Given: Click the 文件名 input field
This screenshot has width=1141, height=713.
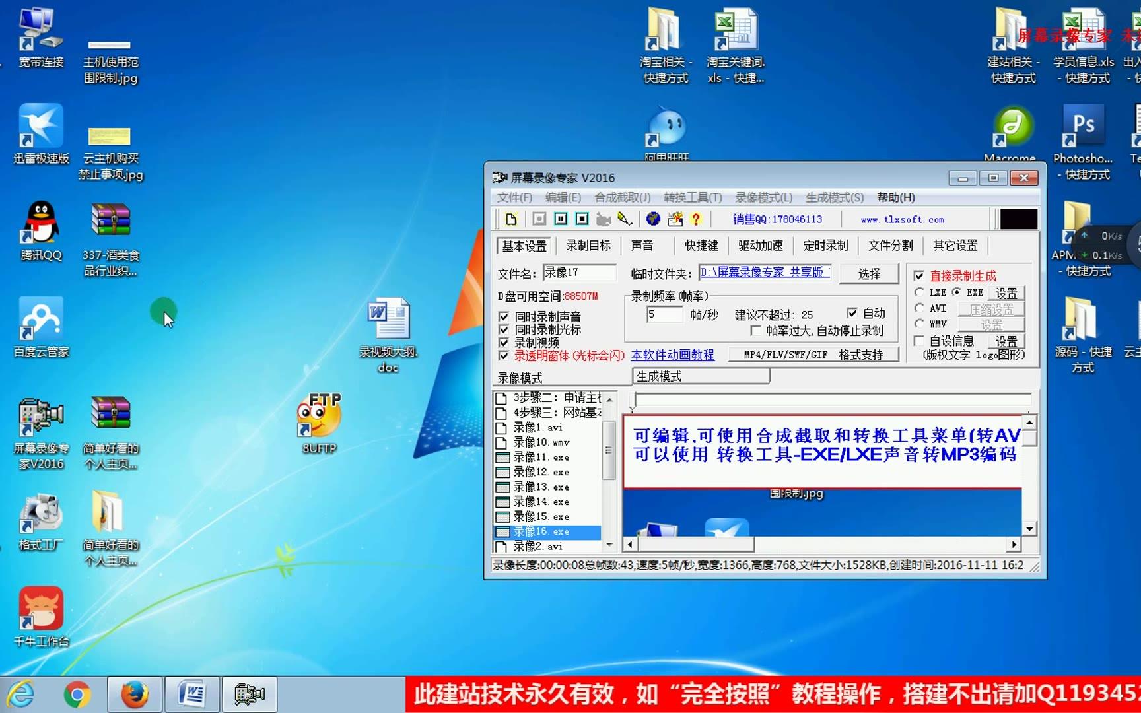Looking at the screenshot, I should point(579,272).
